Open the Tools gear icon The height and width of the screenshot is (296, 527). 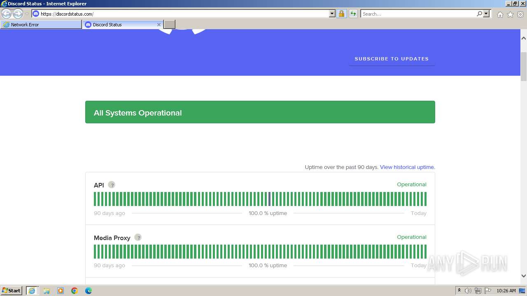coord(520,14)
